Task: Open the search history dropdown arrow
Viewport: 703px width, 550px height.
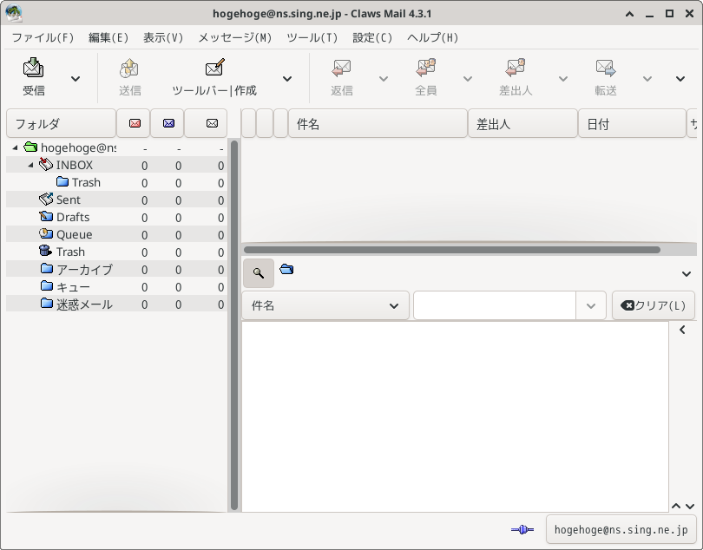Action: (x=591, y=305)
